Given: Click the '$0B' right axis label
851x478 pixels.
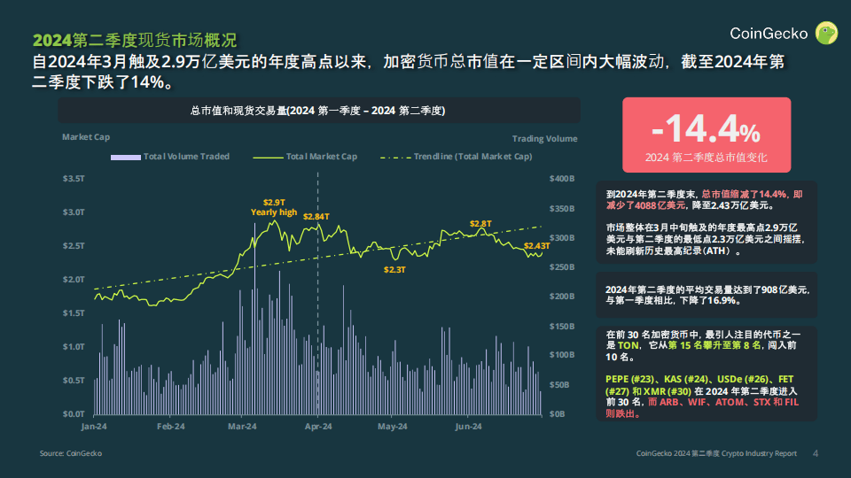Looking at the screenshot, I should point(558,414).
